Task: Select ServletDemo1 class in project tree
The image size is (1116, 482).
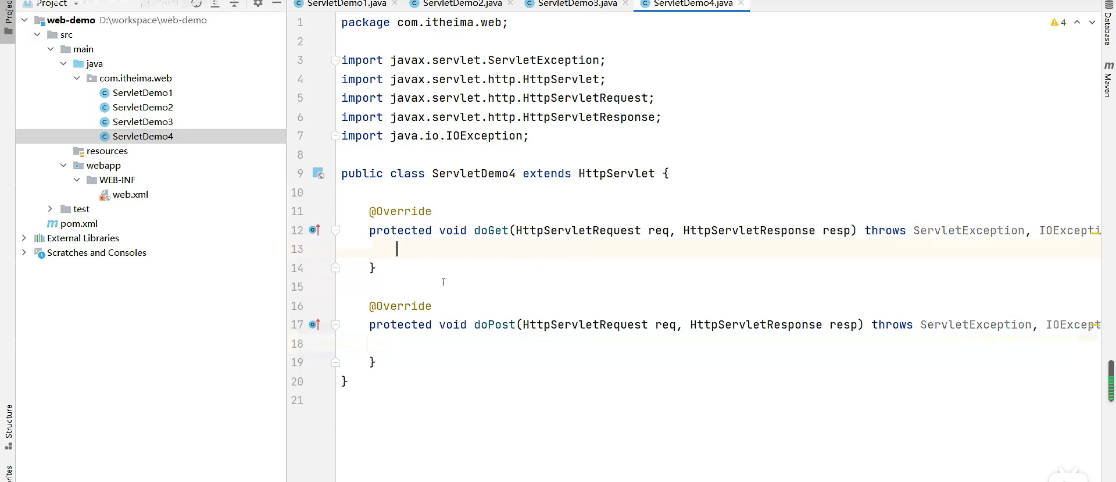Action: point(142,92)
